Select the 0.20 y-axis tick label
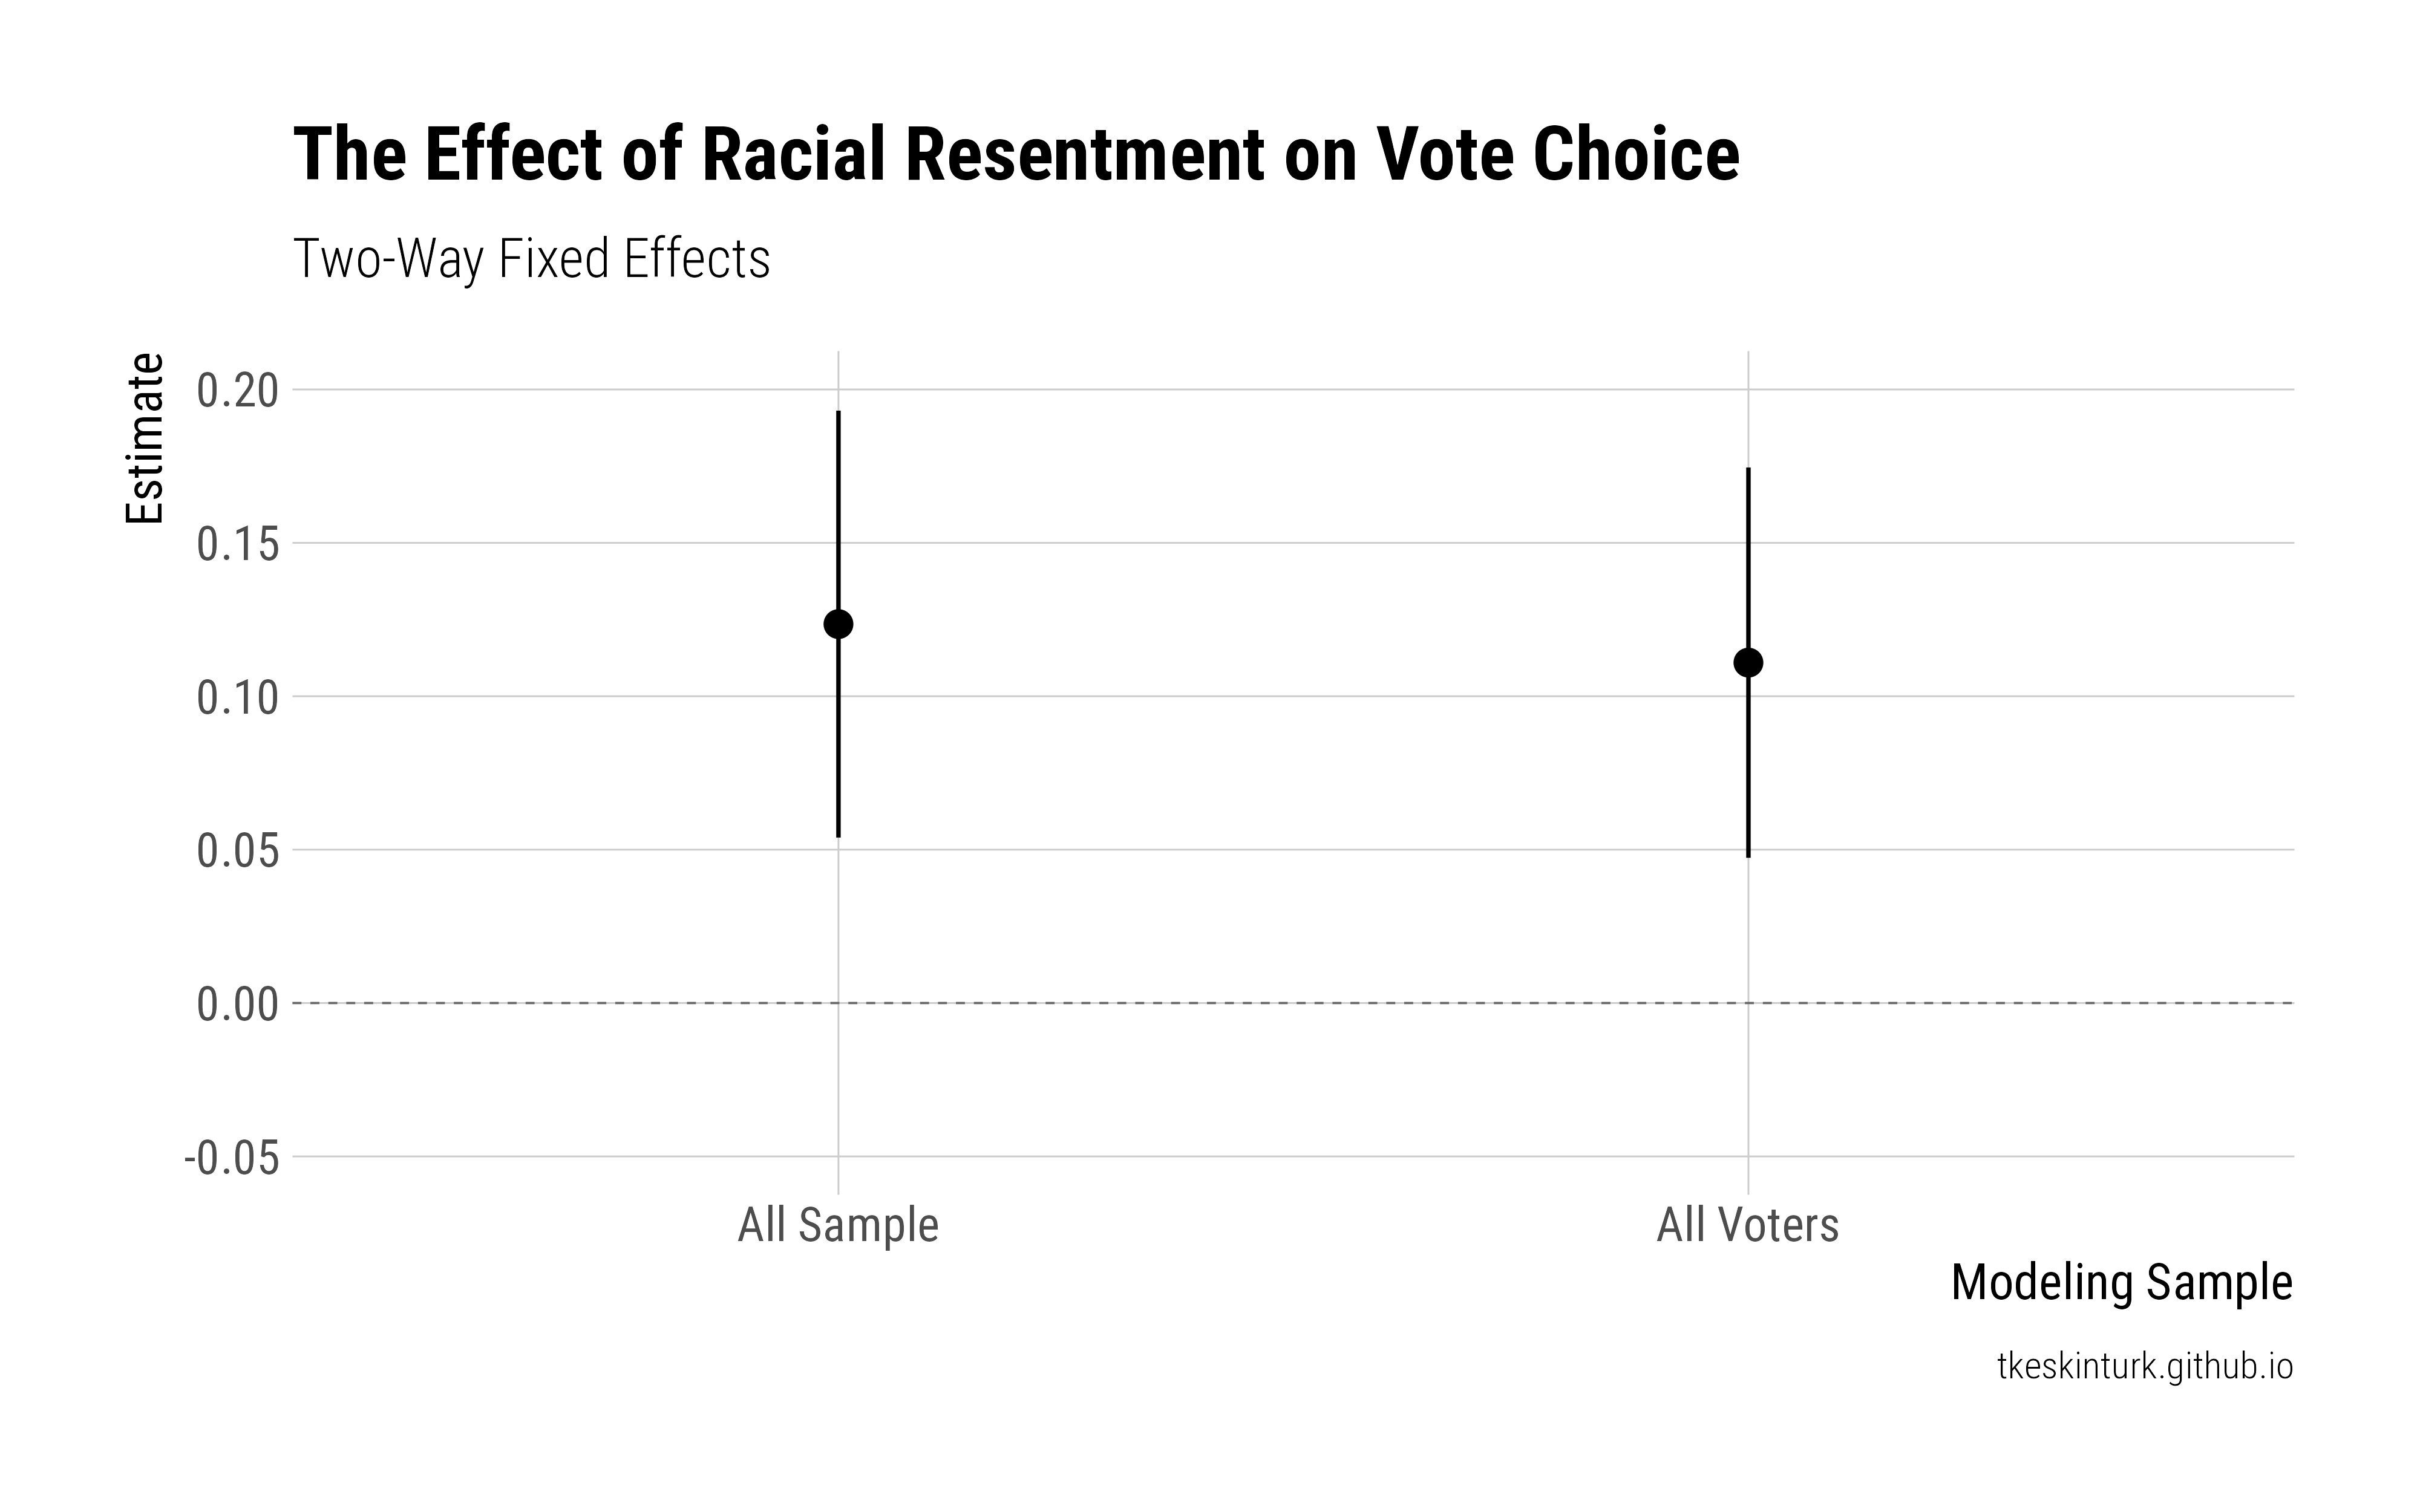 pyautogui.click(x=237, y=391)
